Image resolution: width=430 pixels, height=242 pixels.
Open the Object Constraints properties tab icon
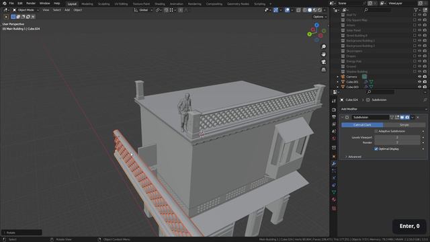[334, 185]
